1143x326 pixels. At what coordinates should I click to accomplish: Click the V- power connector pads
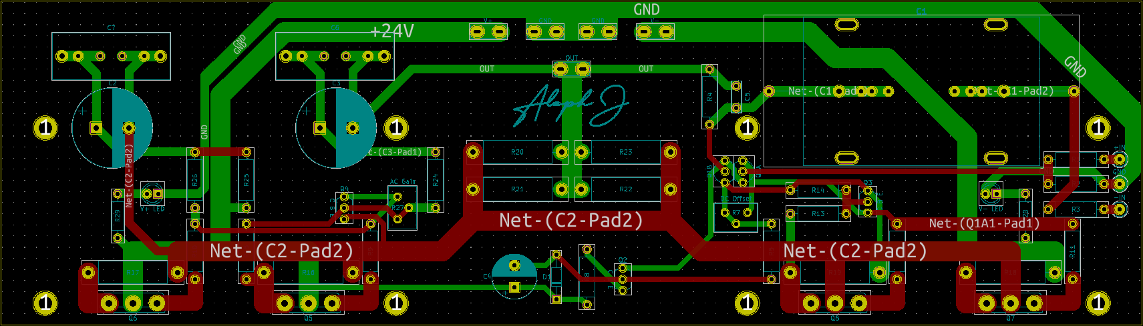(x=655, y=31)
